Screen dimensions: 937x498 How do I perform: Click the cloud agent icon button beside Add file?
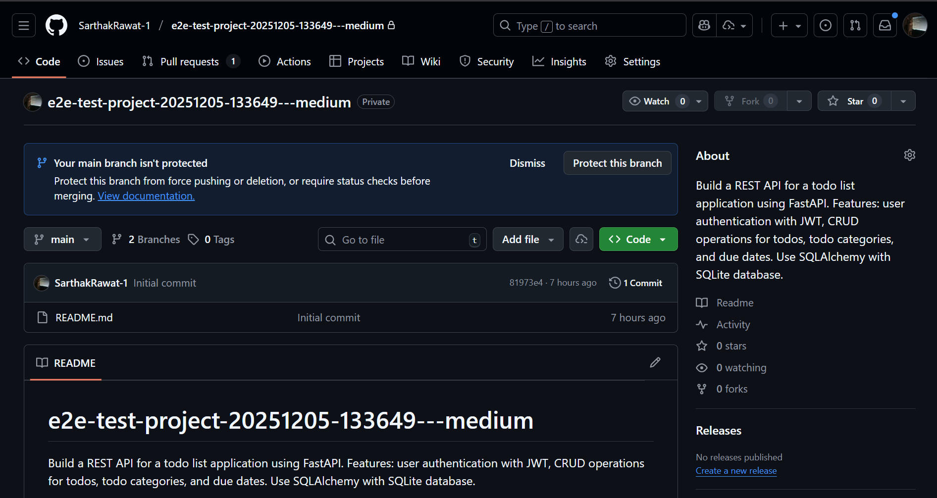point(581,239)
